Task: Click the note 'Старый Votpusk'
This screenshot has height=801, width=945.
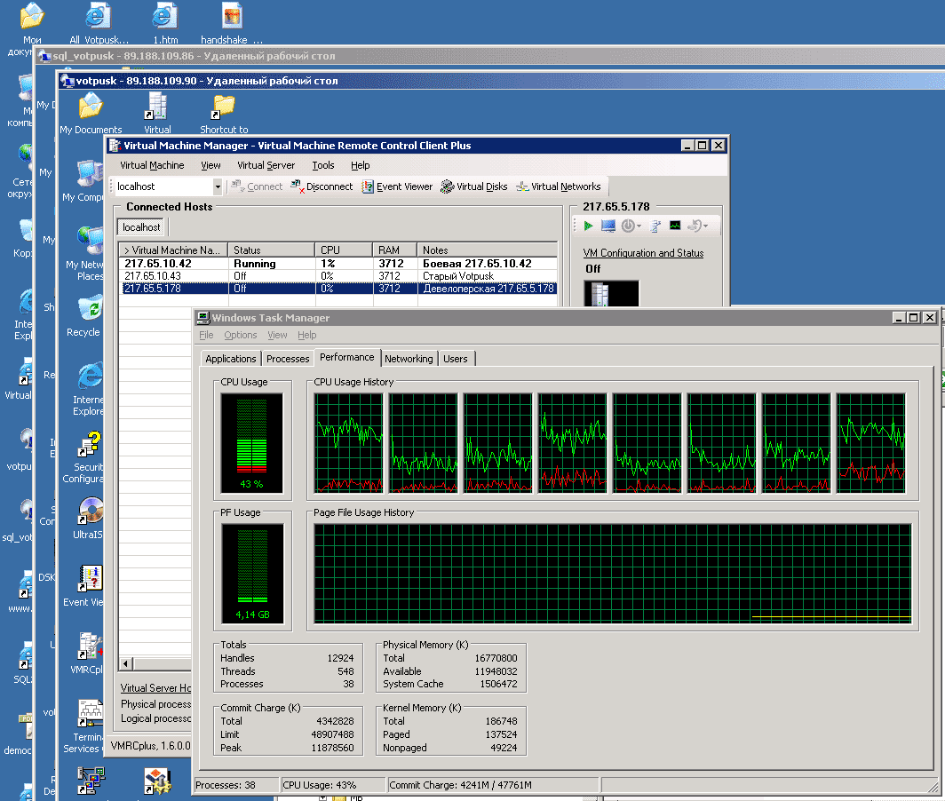Action: click(458, 276)
